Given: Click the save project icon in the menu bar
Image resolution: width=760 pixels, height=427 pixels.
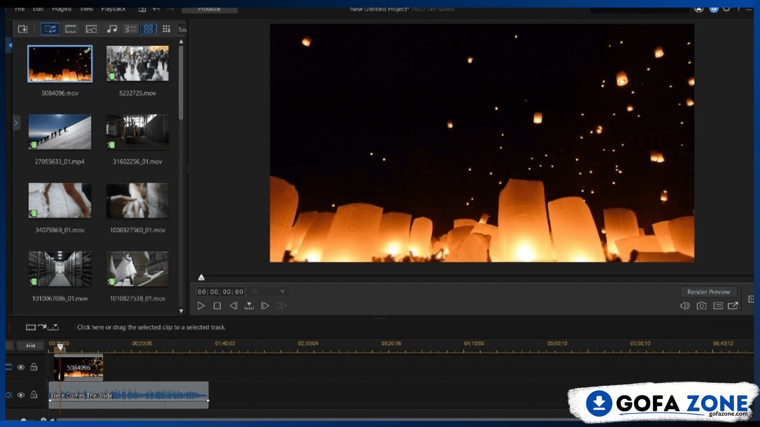Looking at the screenshot, I should tap(142, 9).
